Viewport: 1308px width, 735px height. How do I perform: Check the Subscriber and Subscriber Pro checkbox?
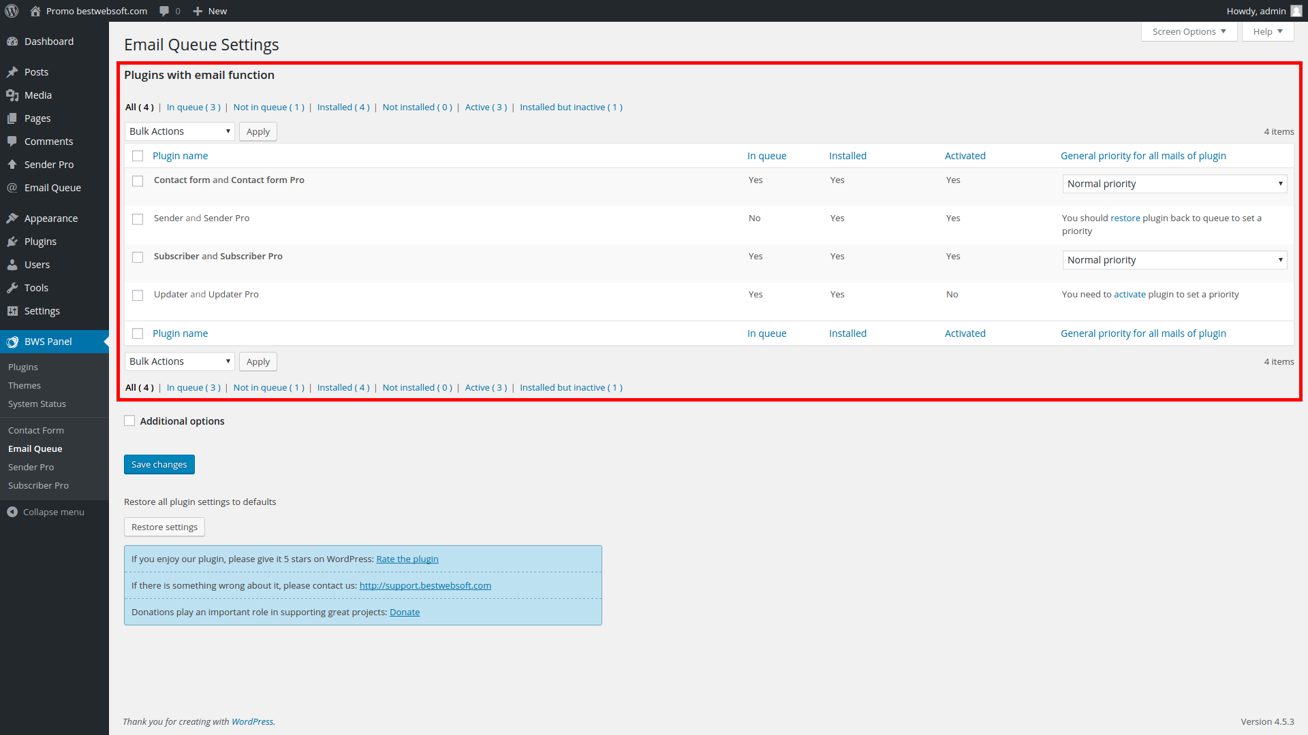point(138,257)
